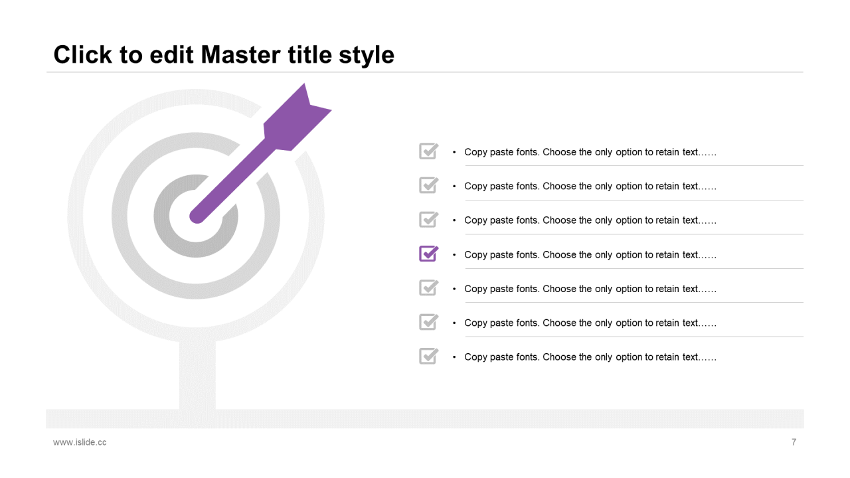Viewport: 850px width, 478px height.
Task: Click the sixth checkbox icon in list
Action: click(429, 322)
